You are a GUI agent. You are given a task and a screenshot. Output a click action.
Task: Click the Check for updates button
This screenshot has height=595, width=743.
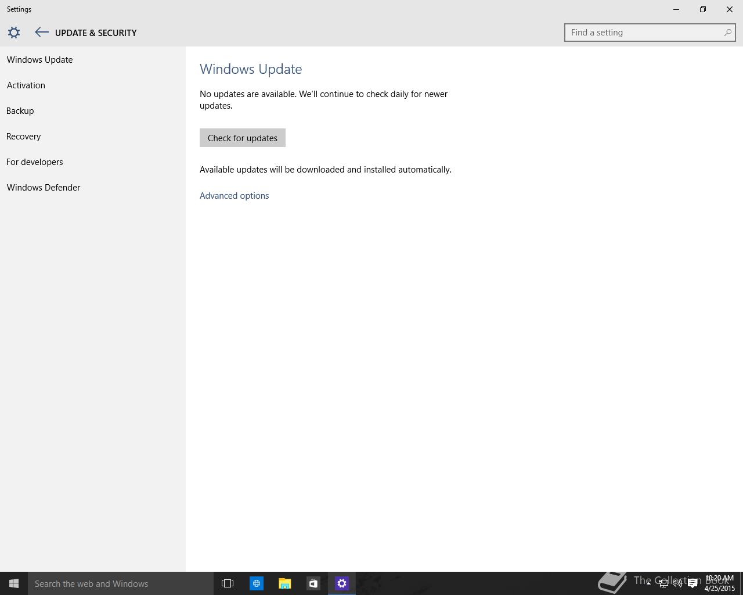243,138
